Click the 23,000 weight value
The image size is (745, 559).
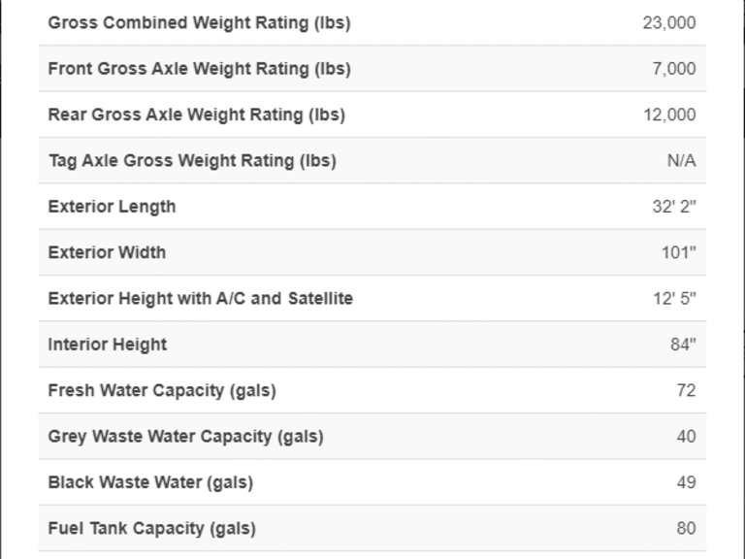coord(669,23)
